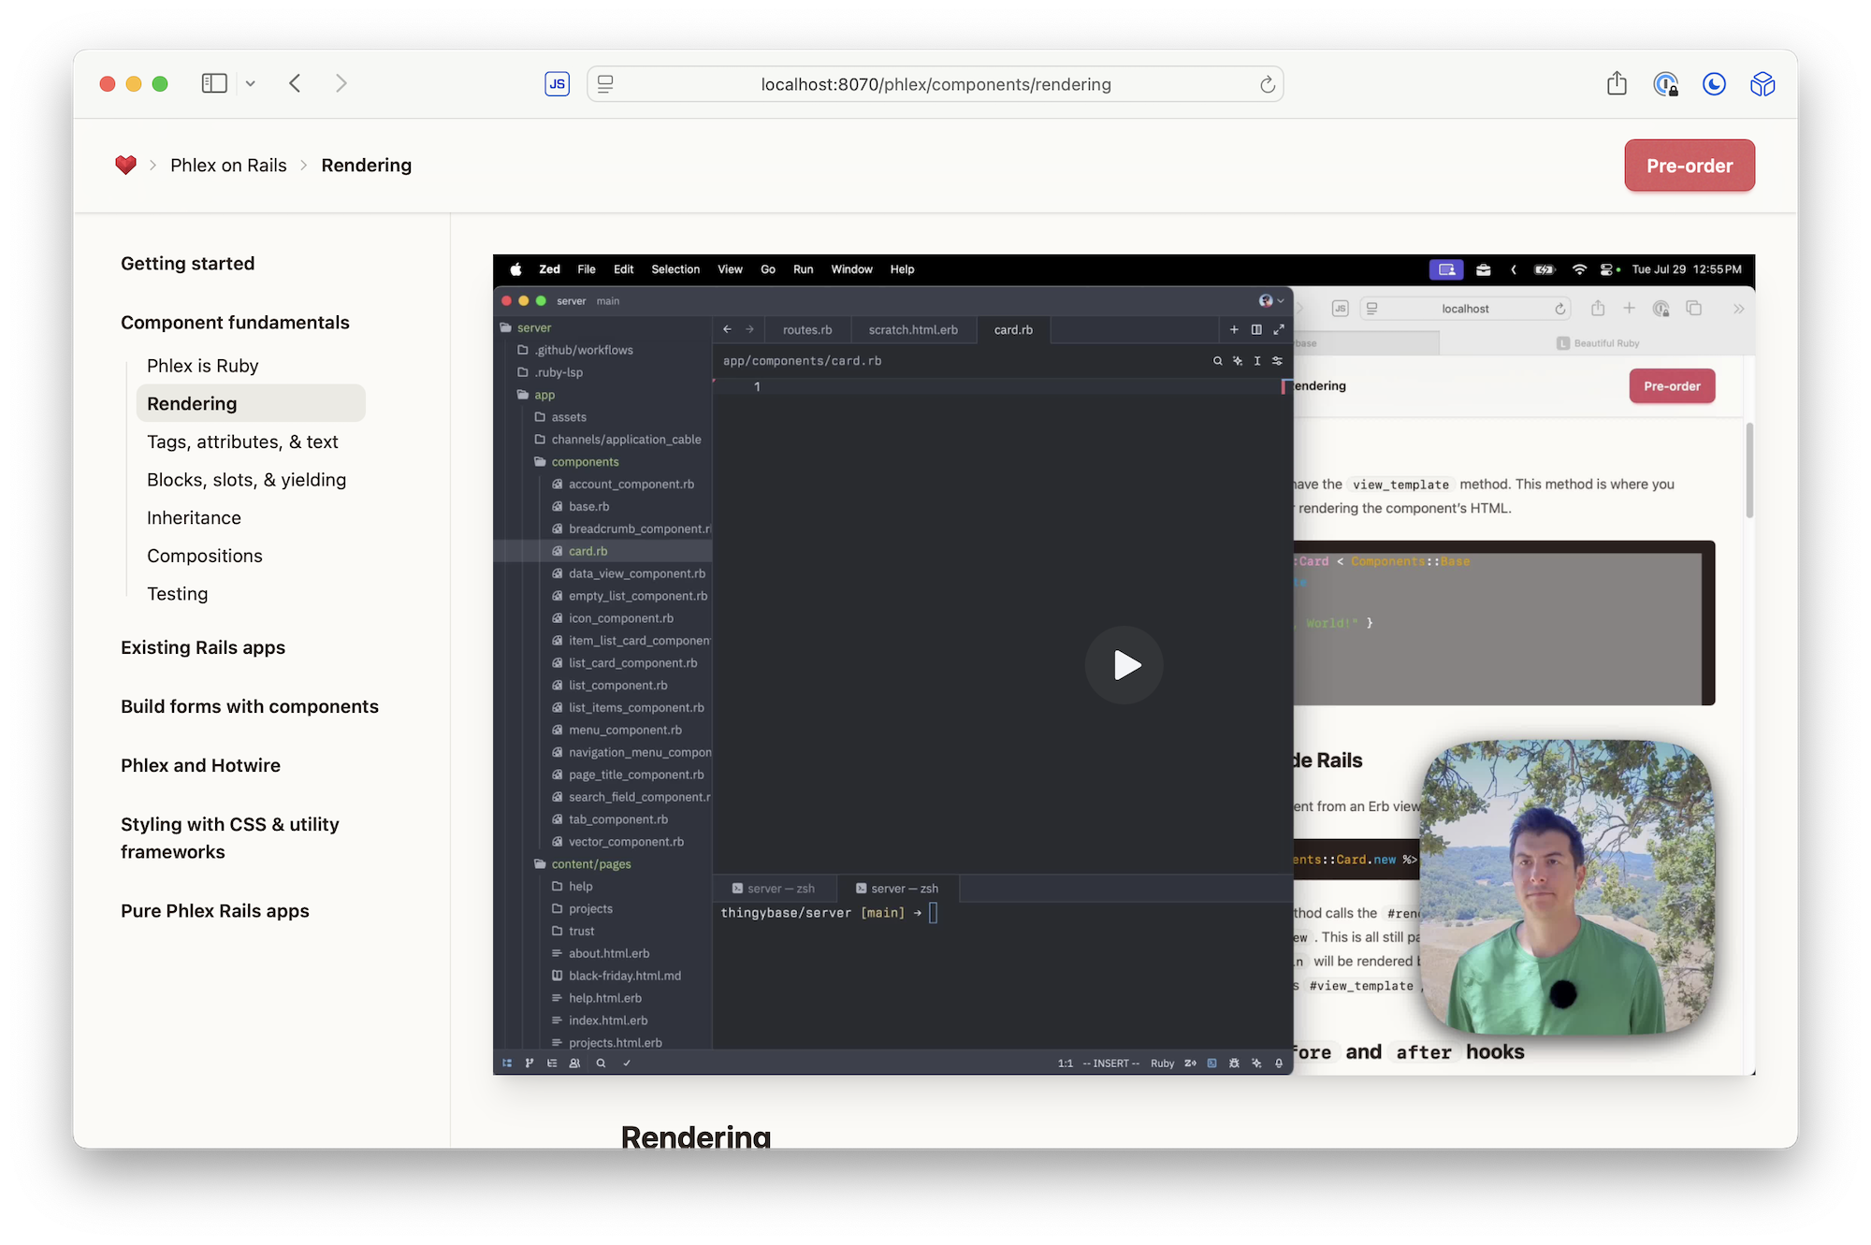The image size is (1871, 1245).
Task: Expand the Existing Rails apps section
Action: (203, 647)
